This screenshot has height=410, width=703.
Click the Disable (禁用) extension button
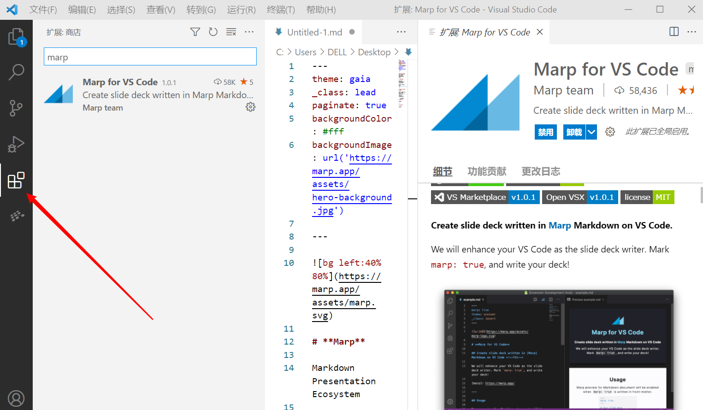545,132
